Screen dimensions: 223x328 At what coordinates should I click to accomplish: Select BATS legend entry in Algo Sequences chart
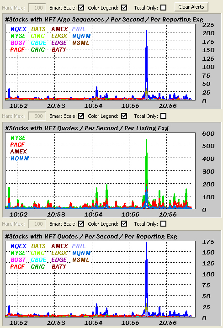point(38,29)
